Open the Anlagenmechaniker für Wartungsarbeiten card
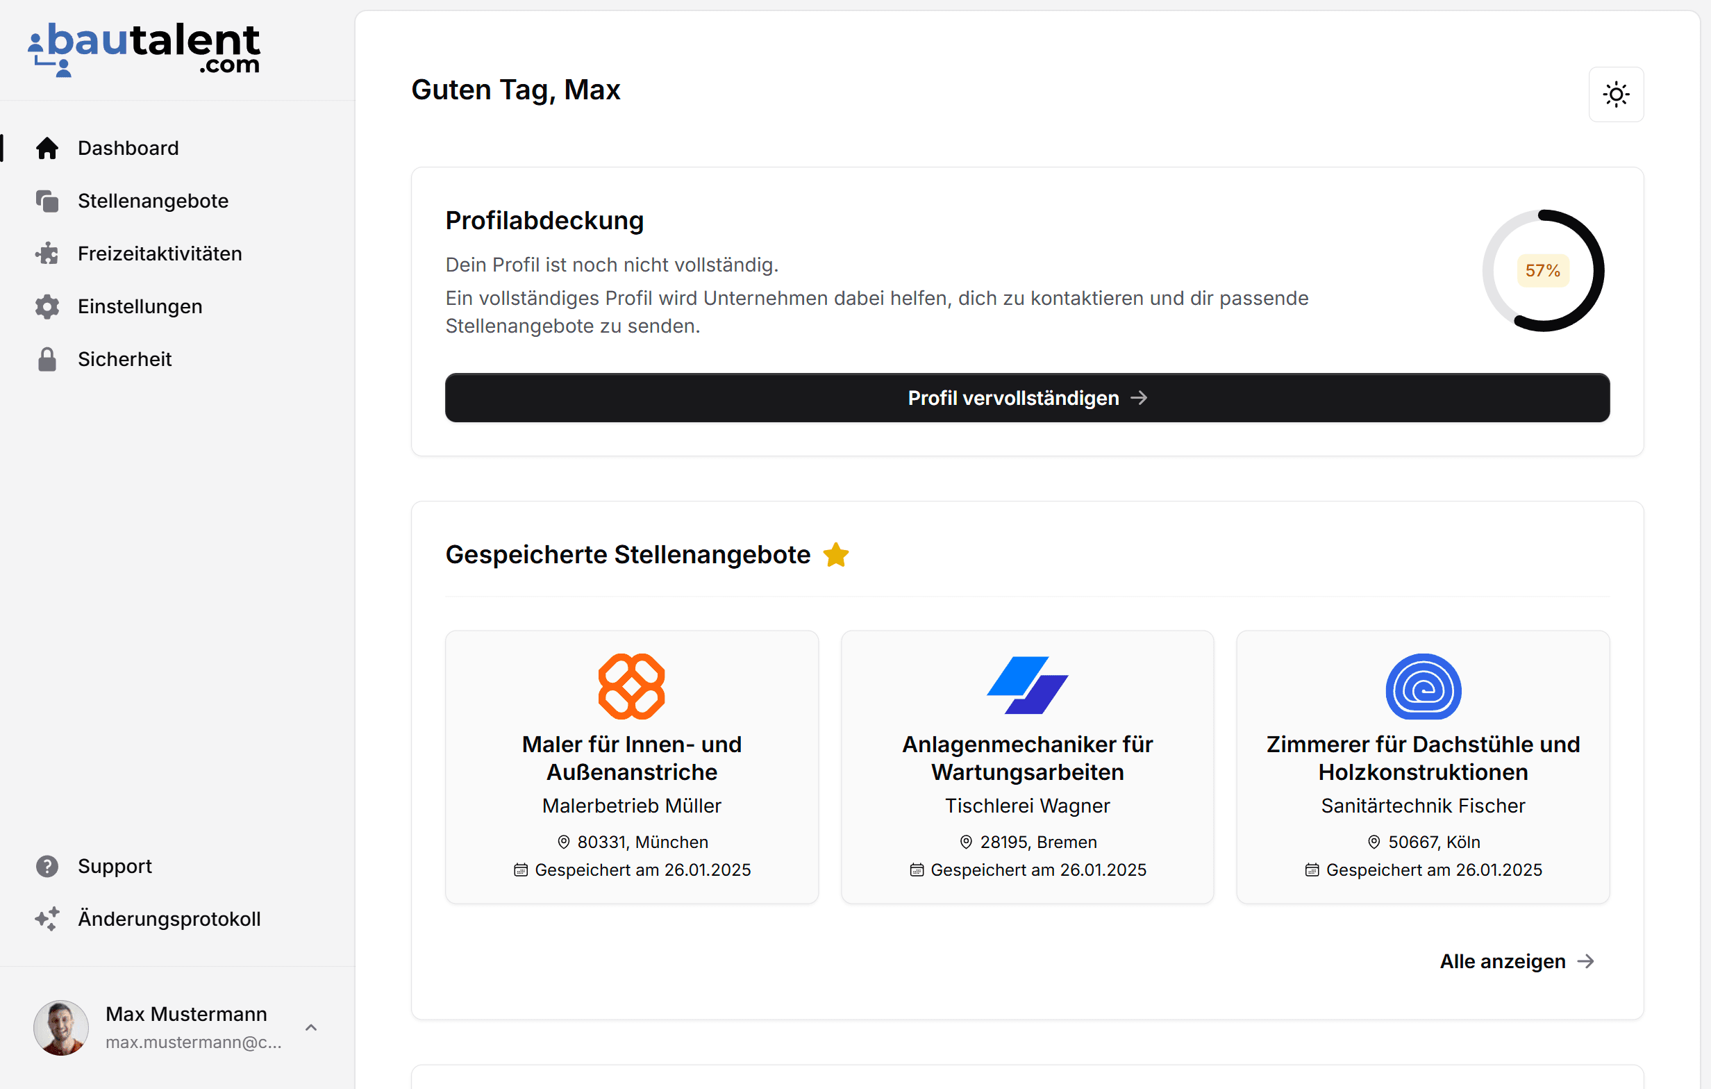The image size is (1711, 1089). [x=1027, y=766]
